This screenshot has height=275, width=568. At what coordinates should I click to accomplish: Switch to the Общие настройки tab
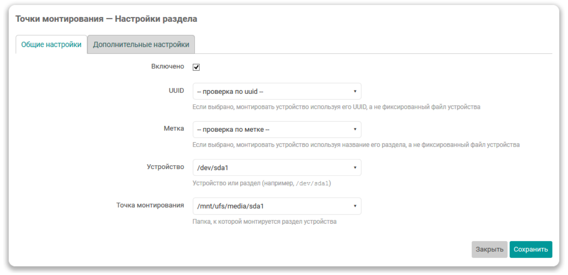click(51, 45)
